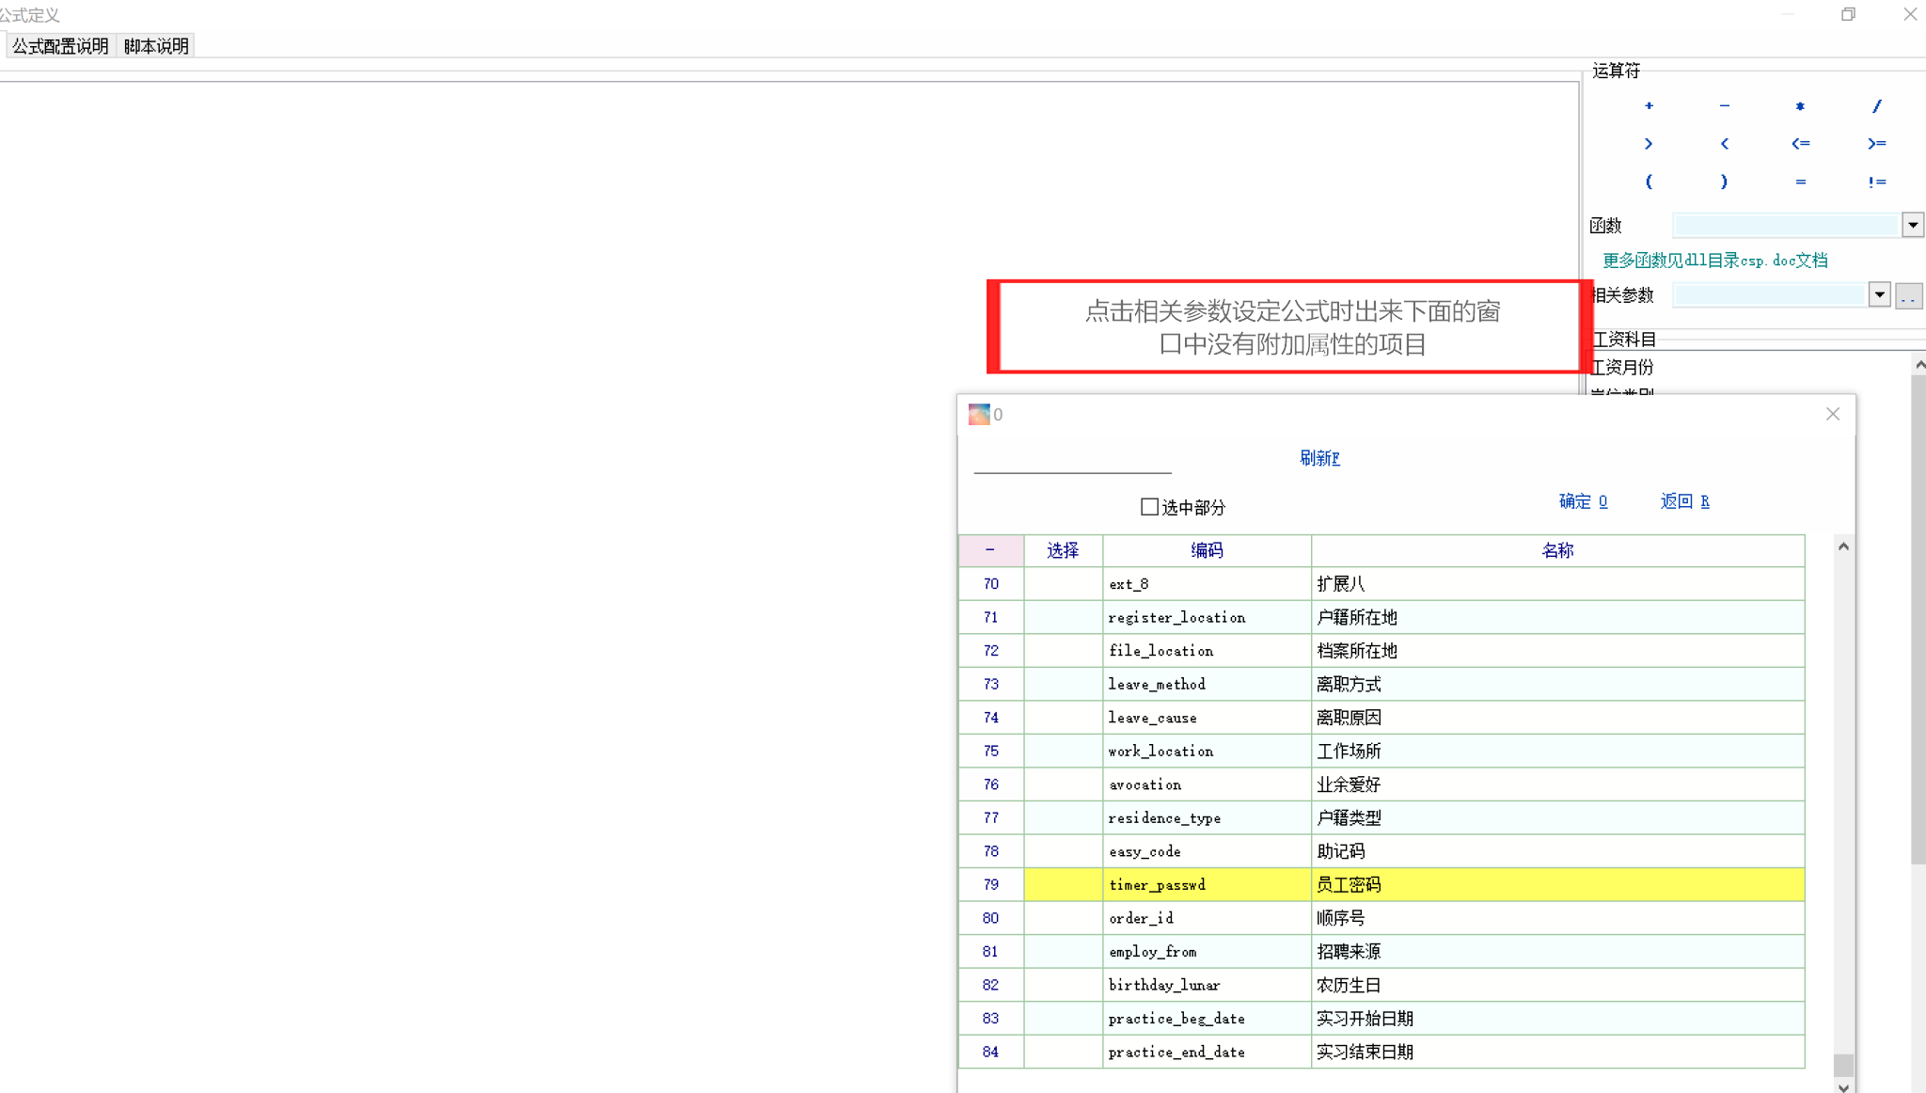The image size is (1926, 1093).
Task: Collapse grid using minus header cell
Action: pyautogui.click(x=990, y=550)
